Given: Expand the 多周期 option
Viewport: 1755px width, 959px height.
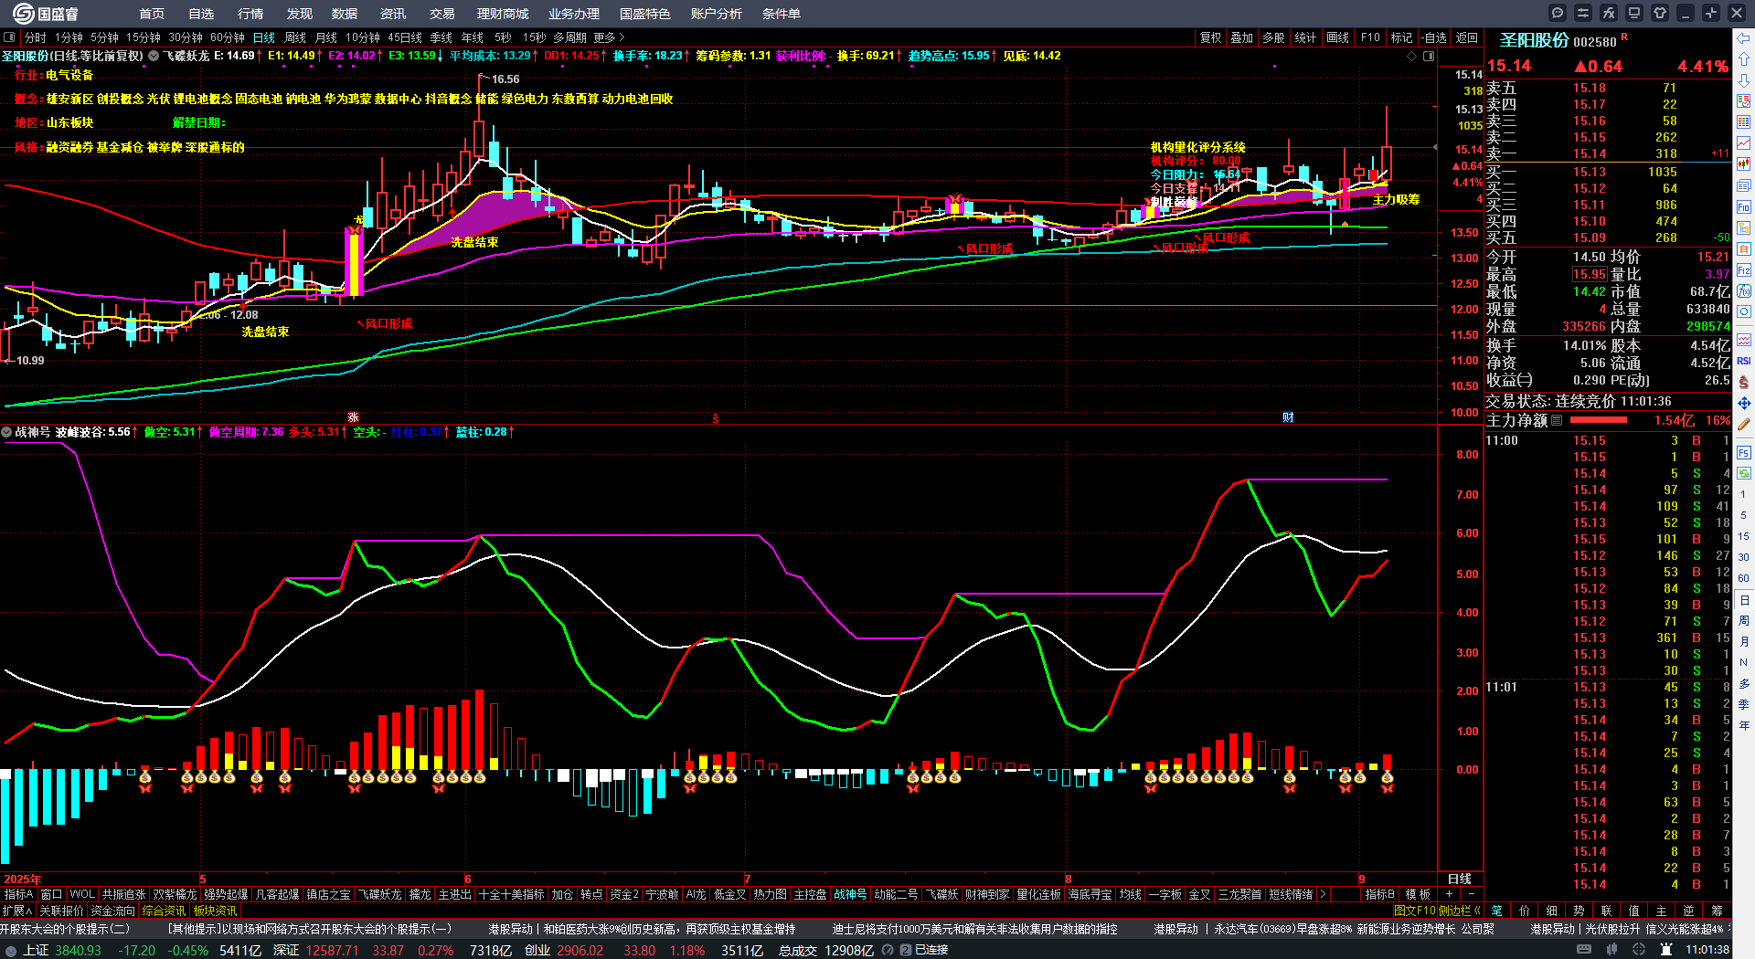Looking at the screenshot, I should coord(569,37).
